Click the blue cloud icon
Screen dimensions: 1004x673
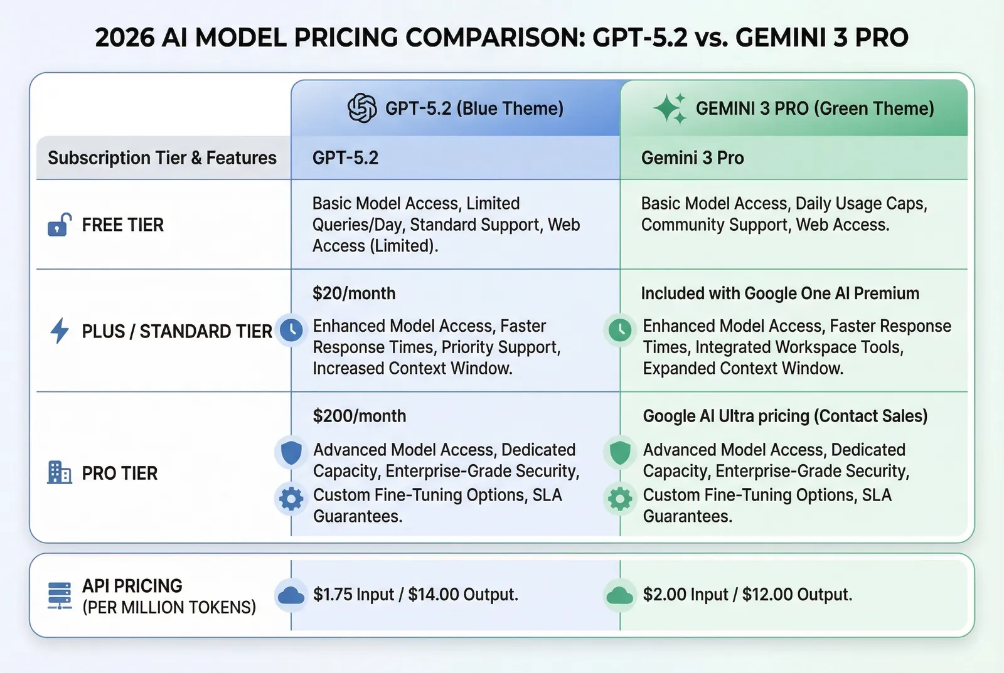click(291, 595)
